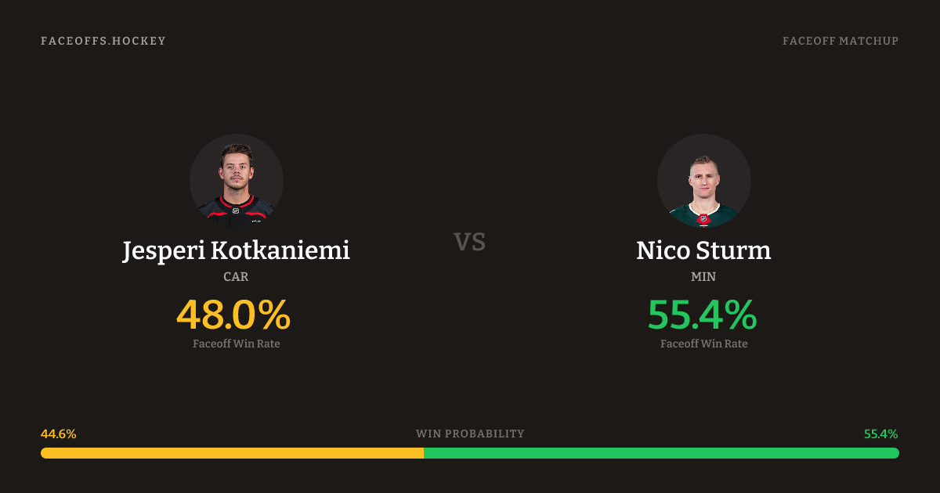Select the Jesperi Kotkaniemi player name

[236, 251]
